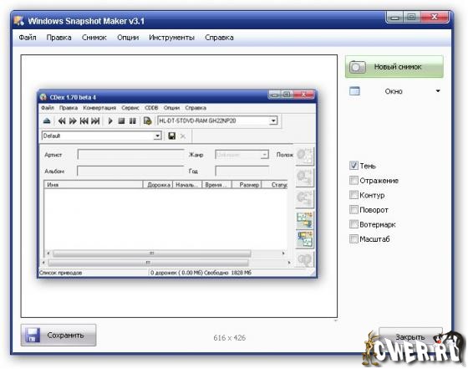Click the bottom CDDB query side icon
This screenshot has height=369, width=468.
click(304, 259)
